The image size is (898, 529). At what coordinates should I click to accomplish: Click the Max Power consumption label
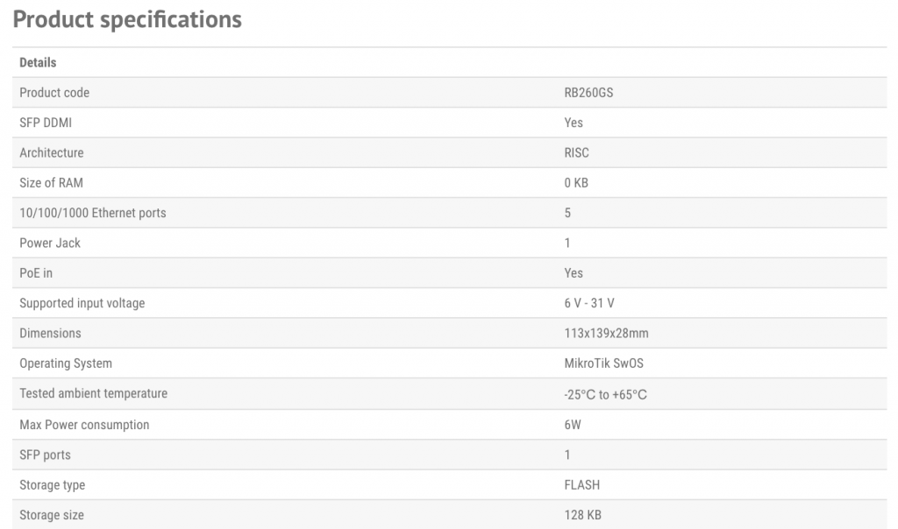pyautogui.click(x=84, y=425)
